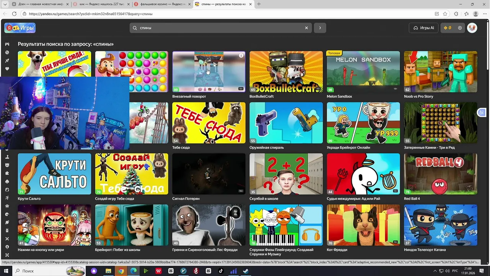Open Steam from the taskbar

click(246, 271)
